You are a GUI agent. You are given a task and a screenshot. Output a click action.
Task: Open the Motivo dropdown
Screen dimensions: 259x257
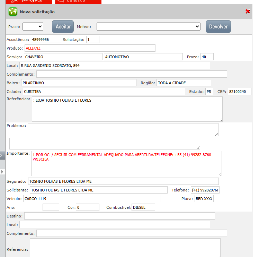148,26
